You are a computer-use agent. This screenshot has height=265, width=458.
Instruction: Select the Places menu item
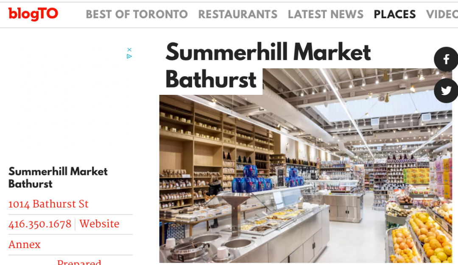click(x=395, y=14)
